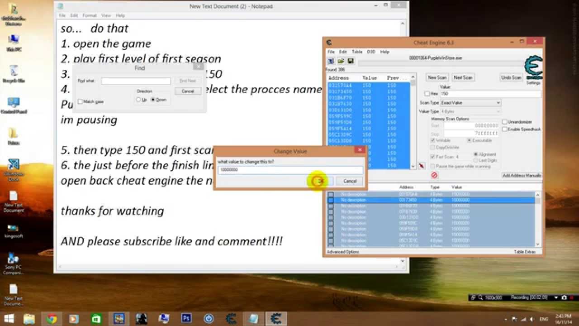Viewport: 579px width, 326px height.
Task: Toggle the Executable checkbox
Action: 469,141
